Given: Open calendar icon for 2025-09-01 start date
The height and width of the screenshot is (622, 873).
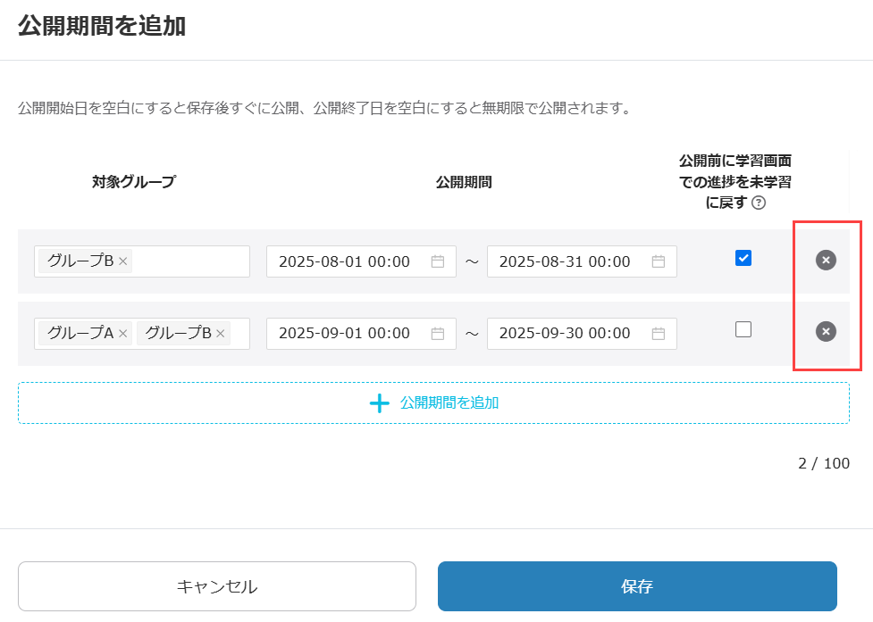Looking at the screenshot, I should click(438, 333).
